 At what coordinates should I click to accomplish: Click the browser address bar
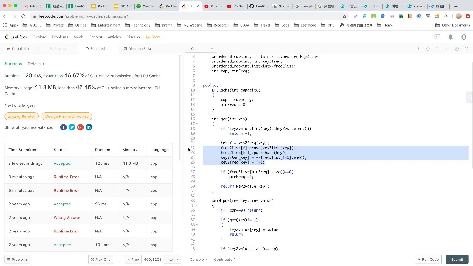[x=185, y=16]
